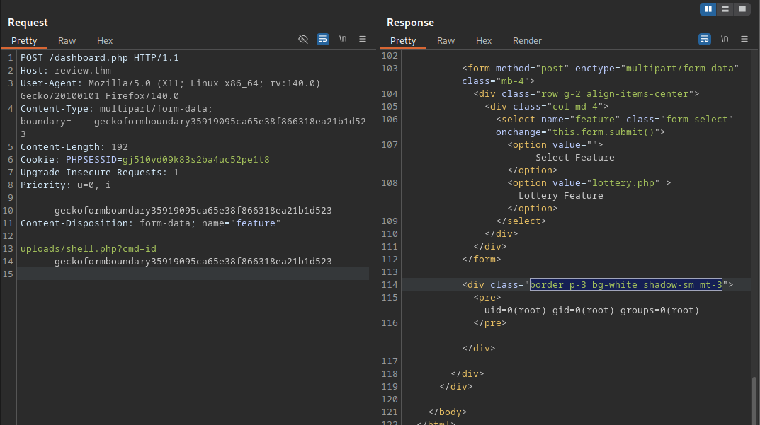Image resolution: width=760 pixels, height=425 pixels.
Task: Click the uid=0(root) output line in Response
Action: click(x=592, y=310)
